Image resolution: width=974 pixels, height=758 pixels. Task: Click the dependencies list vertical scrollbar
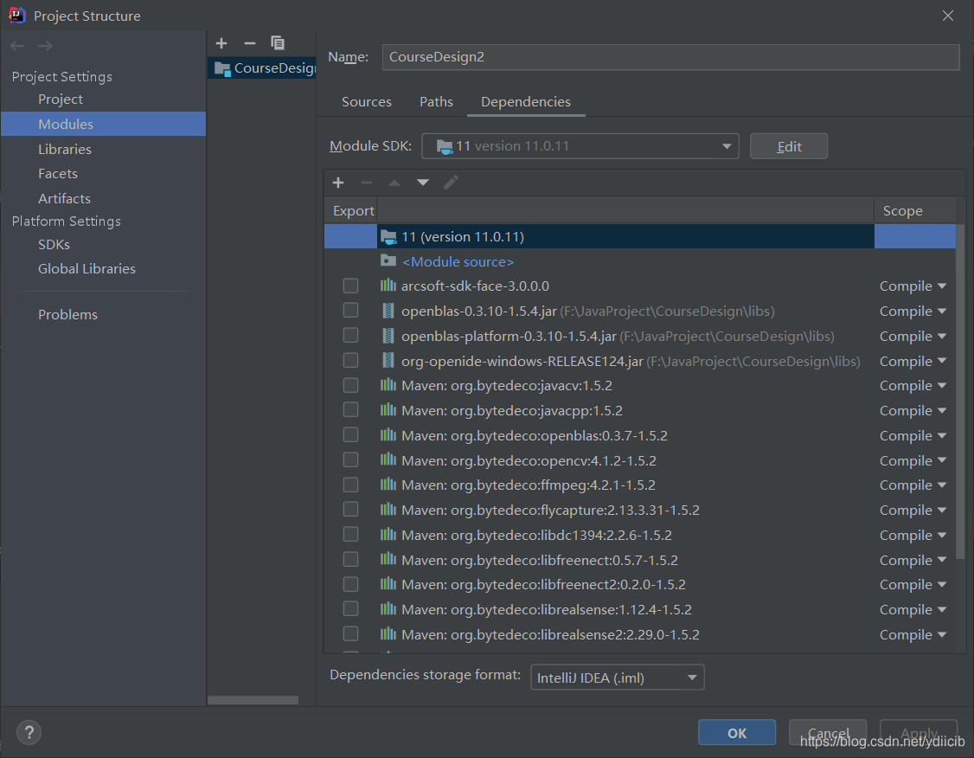coord(960,391)
